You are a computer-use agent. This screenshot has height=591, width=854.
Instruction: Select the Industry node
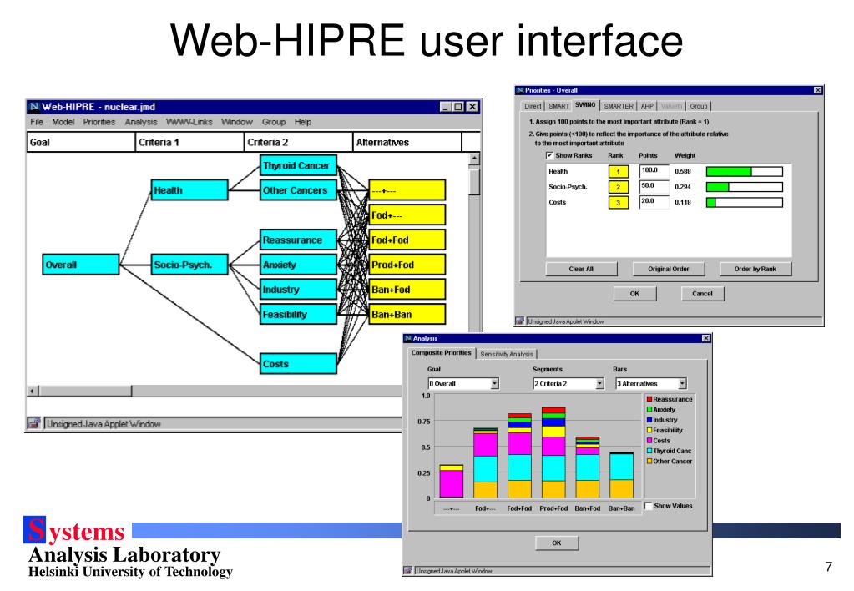click(299, 289)
